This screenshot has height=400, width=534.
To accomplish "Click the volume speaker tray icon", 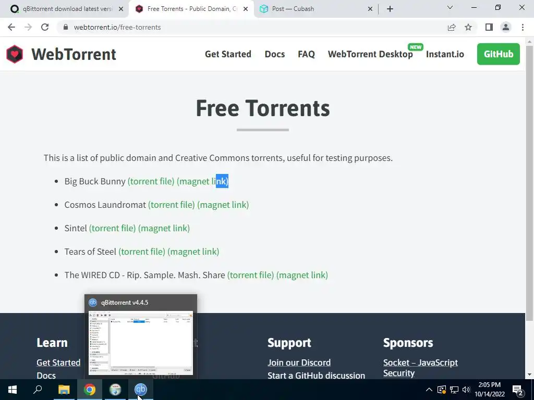I will pos(466,390).
